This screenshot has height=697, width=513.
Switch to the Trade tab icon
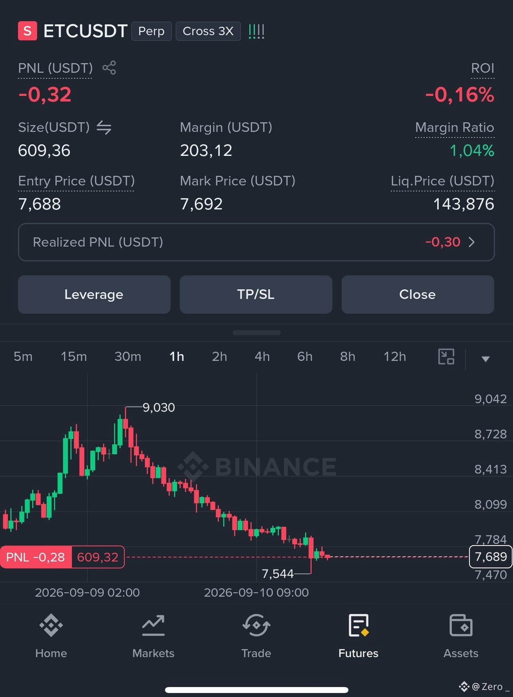point(256,625)
